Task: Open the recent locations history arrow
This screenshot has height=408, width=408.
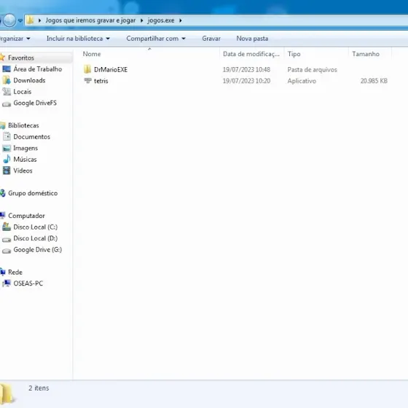Action: (x=20, y=20)
